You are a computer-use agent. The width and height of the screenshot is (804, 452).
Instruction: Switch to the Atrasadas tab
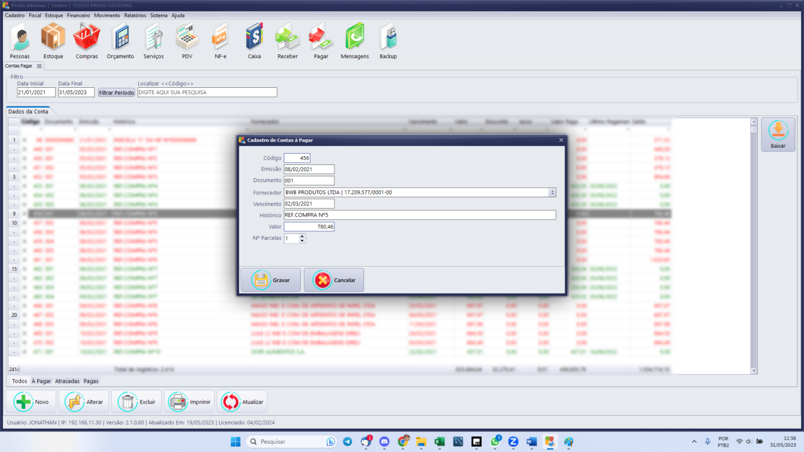[67, 381]
